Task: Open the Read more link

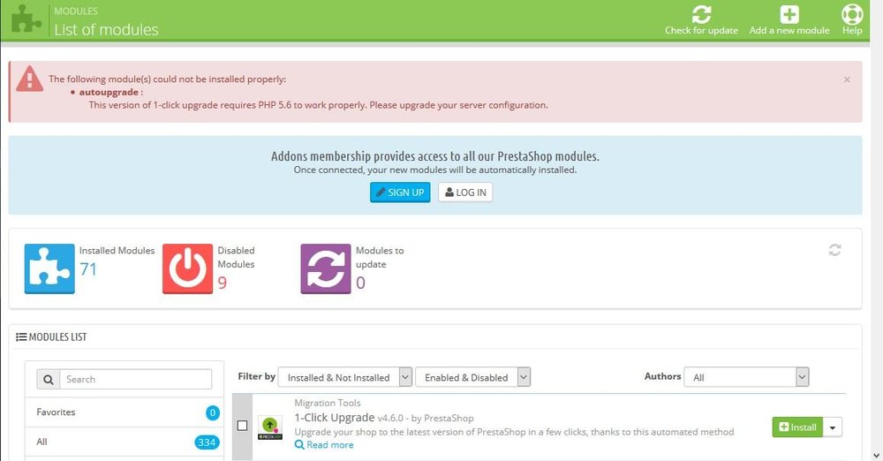Action: [324, 445]
